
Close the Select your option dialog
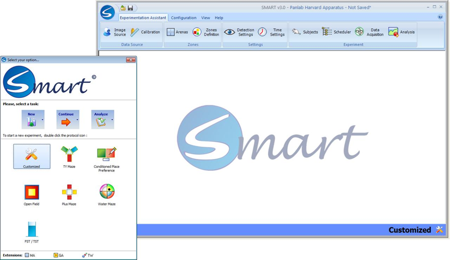point(130,59)
